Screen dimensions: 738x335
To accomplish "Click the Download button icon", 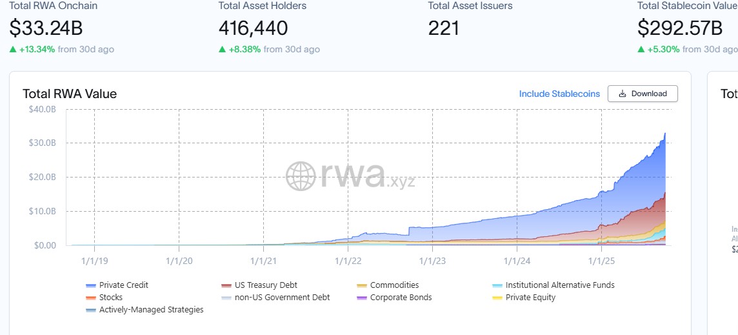I will click(x=623, y=94).
